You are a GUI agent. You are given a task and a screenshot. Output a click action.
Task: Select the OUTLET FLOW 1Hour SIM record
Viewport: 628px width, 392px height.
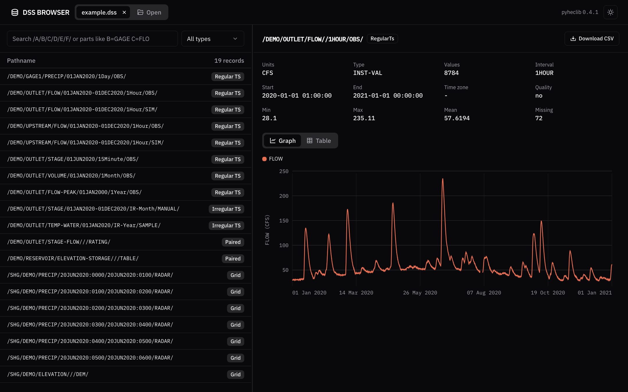pyautogui.click(x=126, y=109)
